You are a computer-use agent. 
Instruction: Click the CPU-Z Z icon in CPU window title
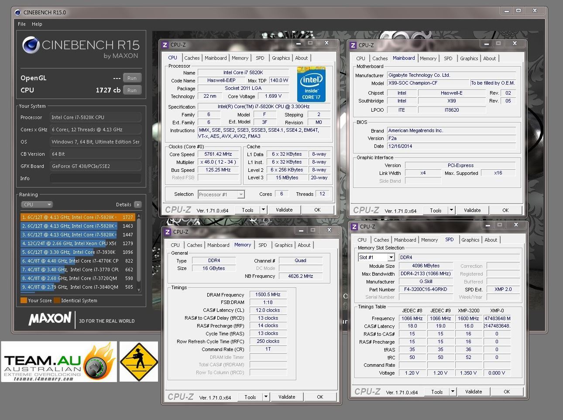pos(165,44)
